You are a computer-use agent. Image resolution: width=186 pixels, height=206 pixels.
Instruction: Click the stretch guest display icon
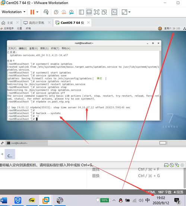pyautogui.click(x=124, y=12)
